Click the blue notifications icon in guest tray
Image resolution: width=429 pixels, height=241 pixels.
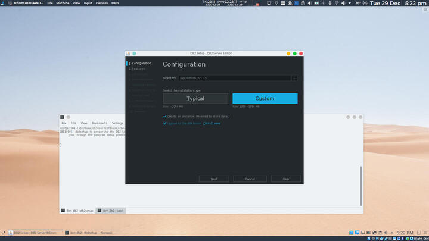[357, 233]
